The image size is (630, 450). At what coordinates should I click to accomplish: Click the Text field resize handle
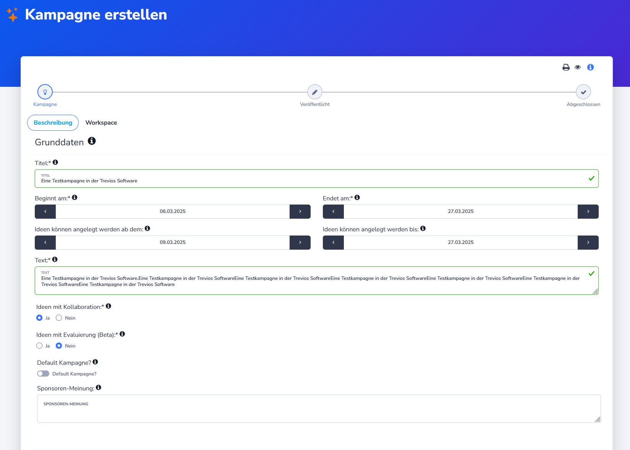595,291
